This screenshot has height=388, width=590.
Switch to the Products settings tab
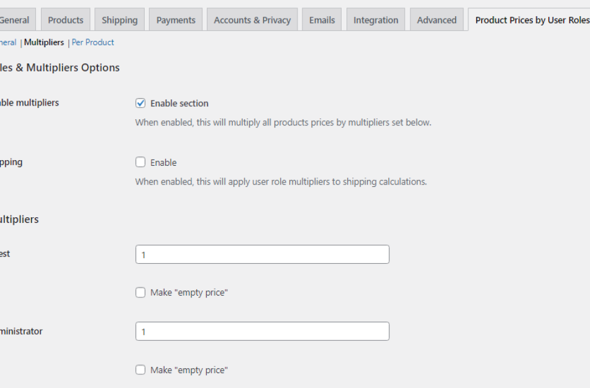[65, 19]
